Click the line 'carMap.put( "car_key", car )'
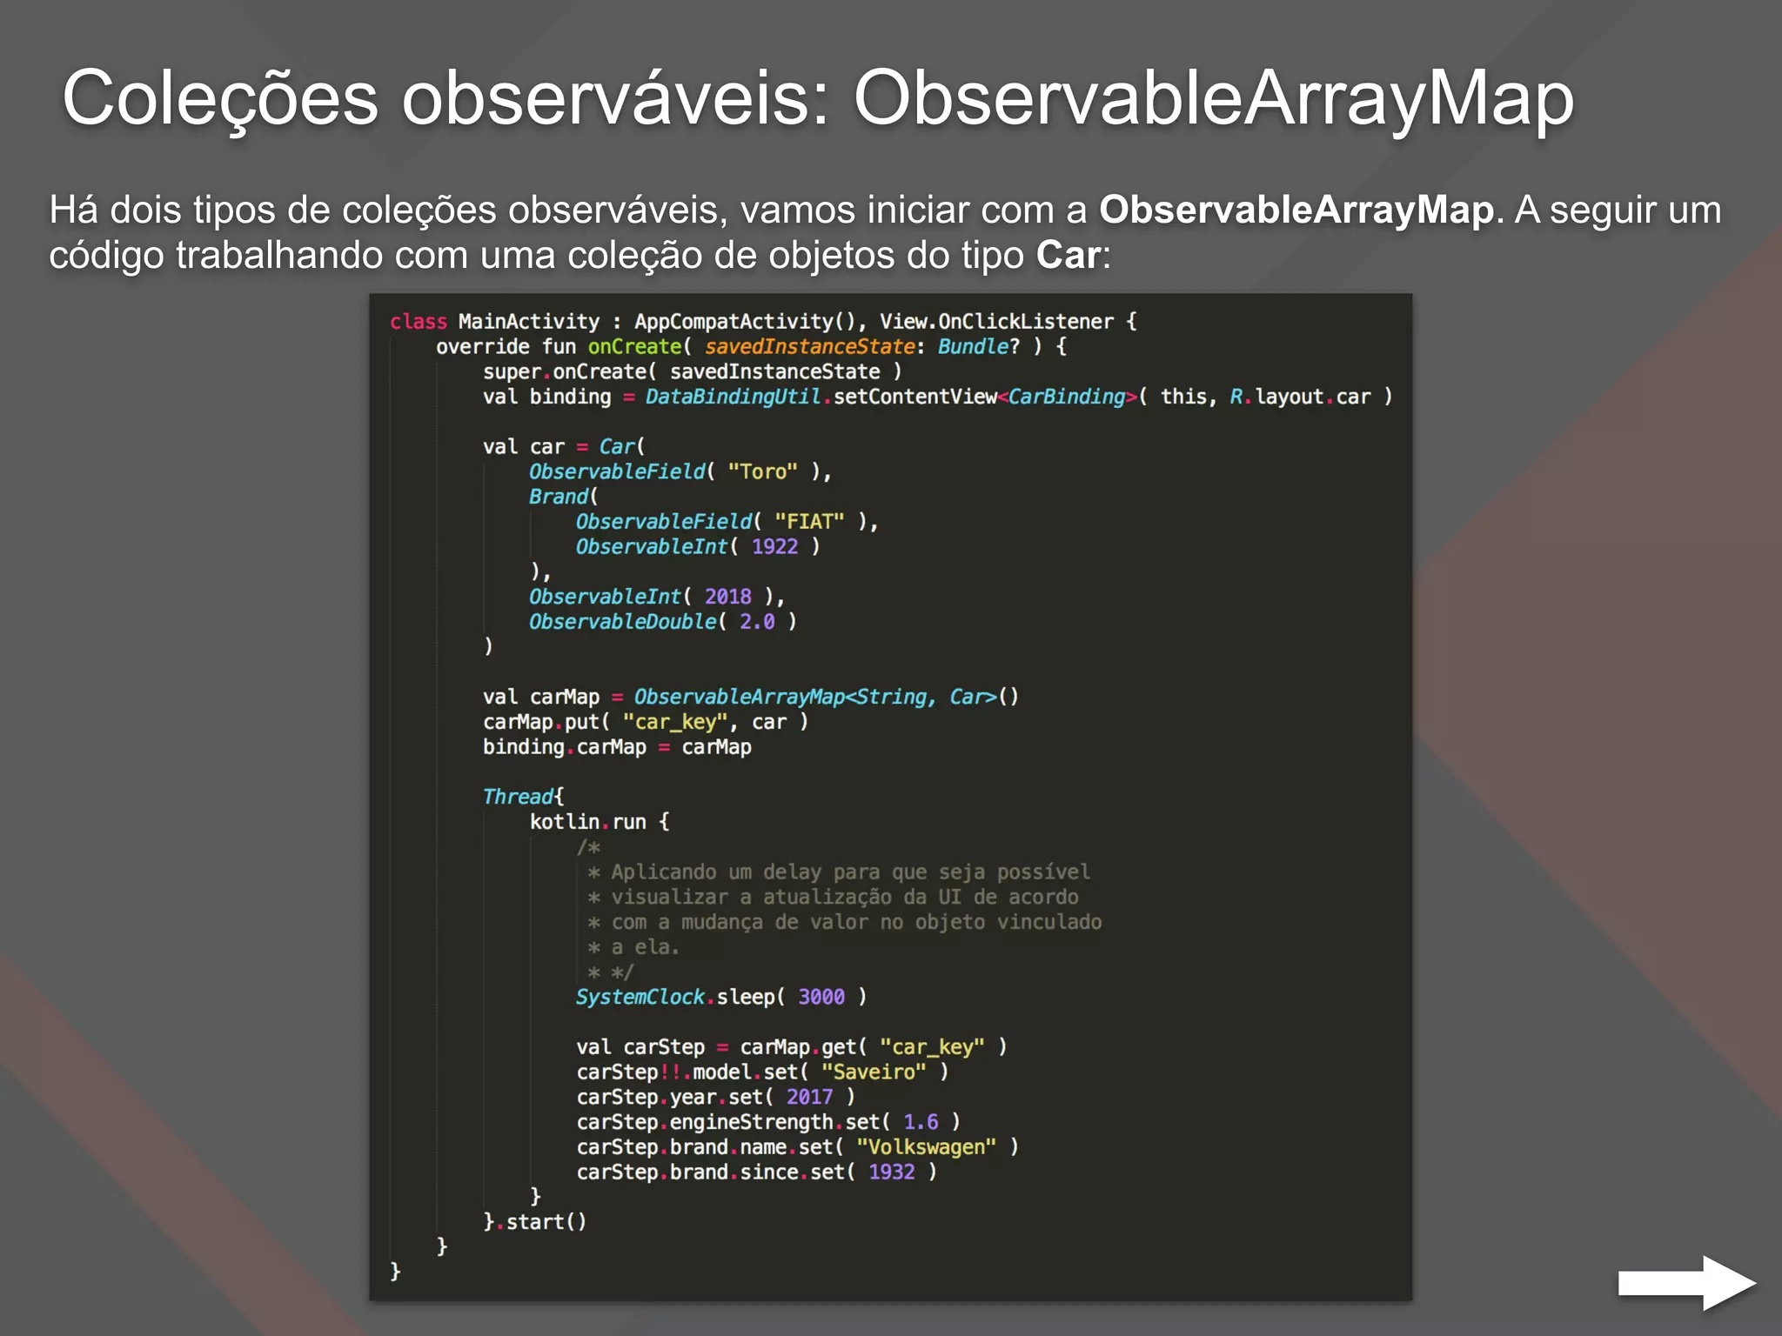This screenshot has width=1782, height=1336. pos(646,722)
